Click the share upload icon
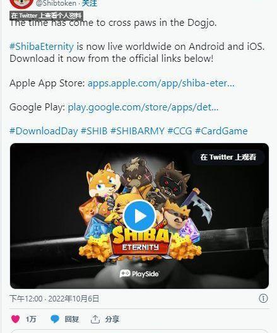The image size is (277, 333). (x=95, y=319)
